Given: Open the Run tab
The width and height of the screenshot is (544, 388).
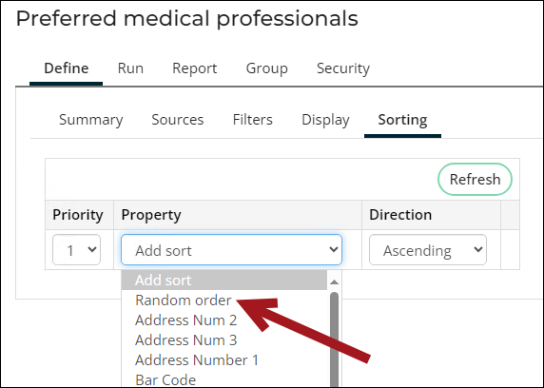Looking at the screenshot, I should [130, 68].
